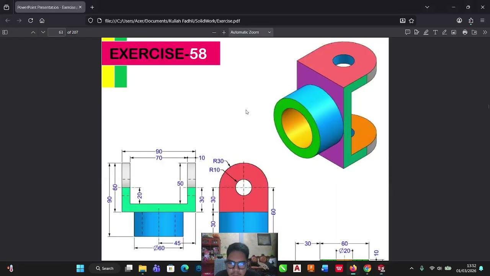Screen dimensions: 490x276
Task: Click the R30 radius label
Action: click(x=218, y=161)
